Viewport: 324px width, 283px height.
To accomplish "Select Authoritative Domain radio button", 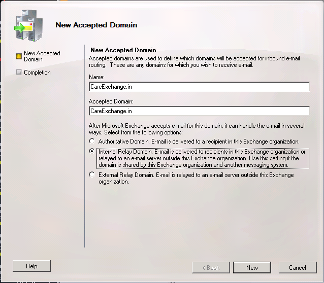I will point(92,141).
